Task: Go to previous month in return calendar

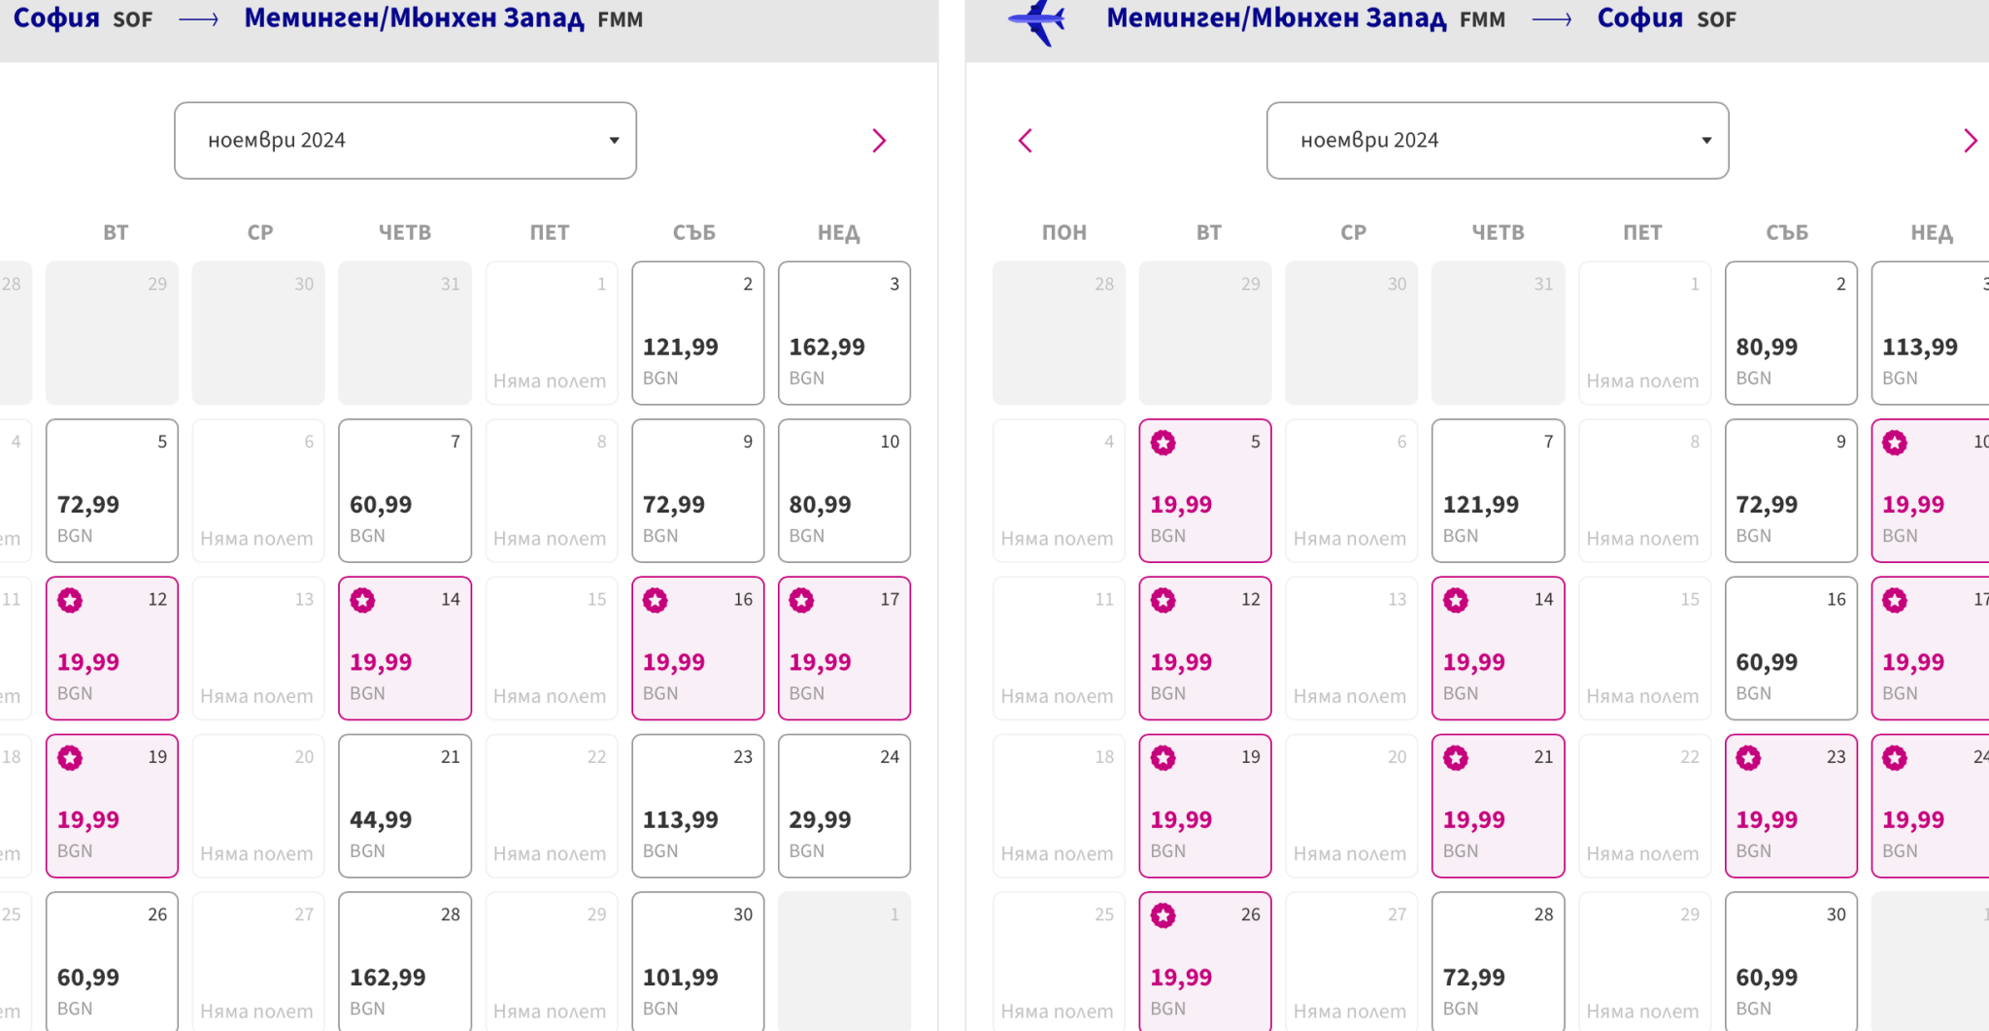Action: pyautogui.click(x=1025, y=141)
